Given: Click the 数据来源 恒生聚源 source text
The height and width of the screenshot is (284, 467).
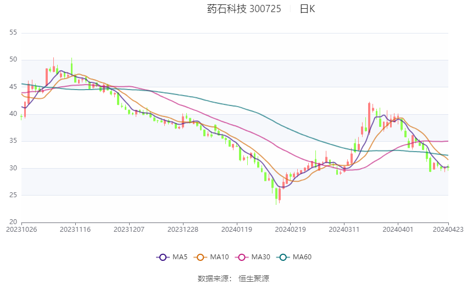Looking at the screenshot, I should [x=233, y=279].
